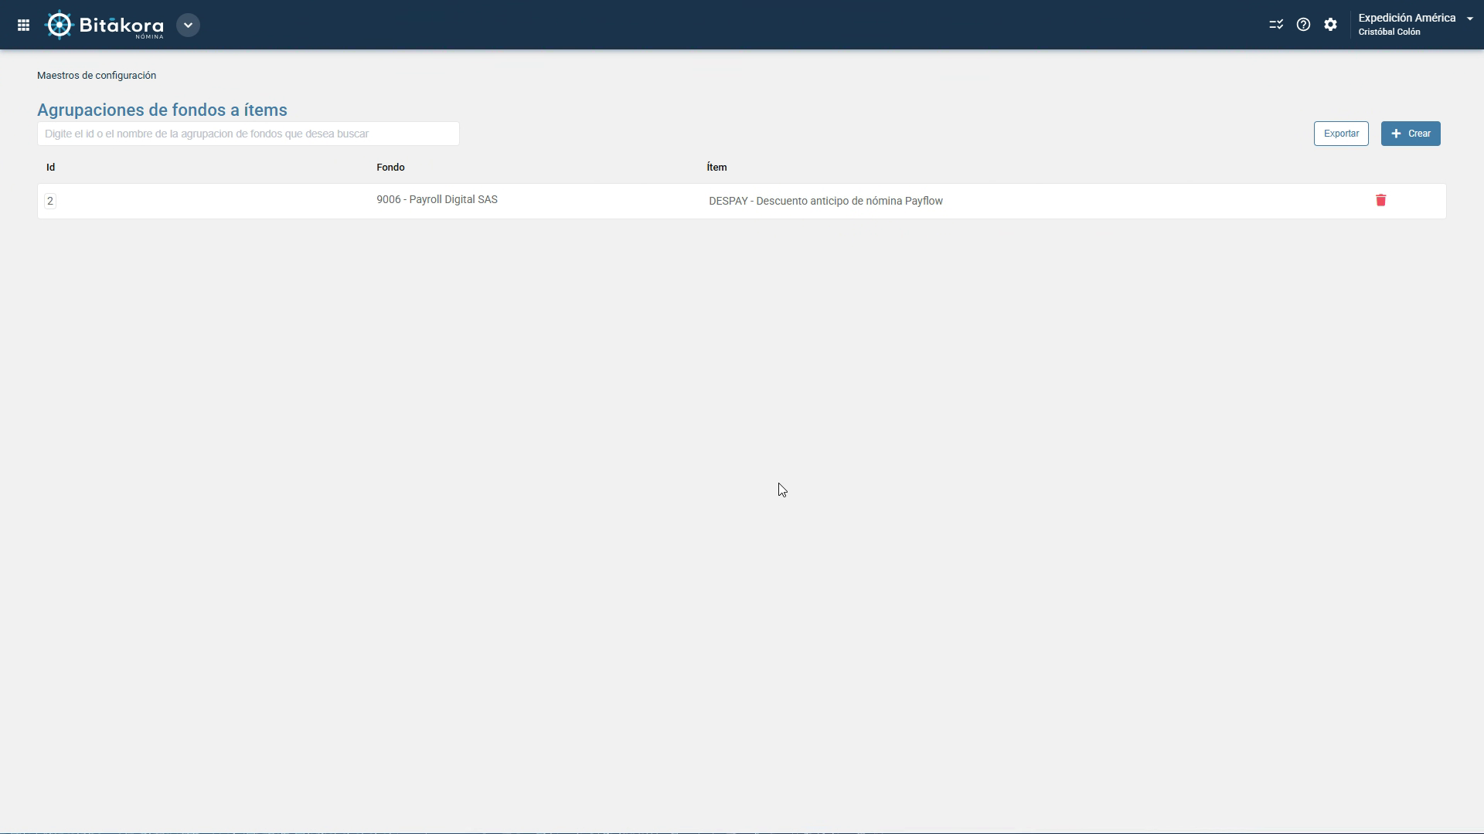
Task: Delete the Payroll Digital SAS row with trash icon
Action: pos(1380,200)
